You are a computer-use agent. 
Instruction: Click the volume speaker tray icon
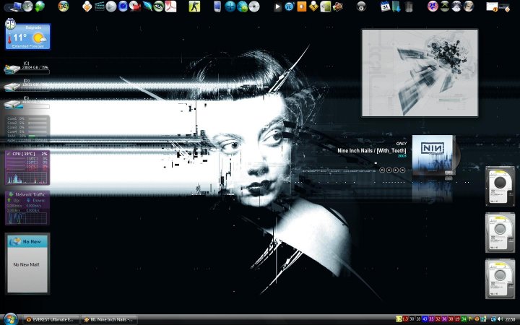click(x=500, y=319)
